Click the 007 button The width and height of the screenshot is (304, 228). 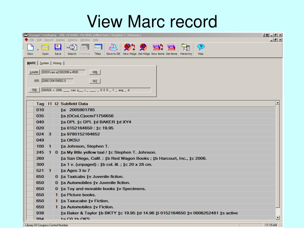click(95, 81)
